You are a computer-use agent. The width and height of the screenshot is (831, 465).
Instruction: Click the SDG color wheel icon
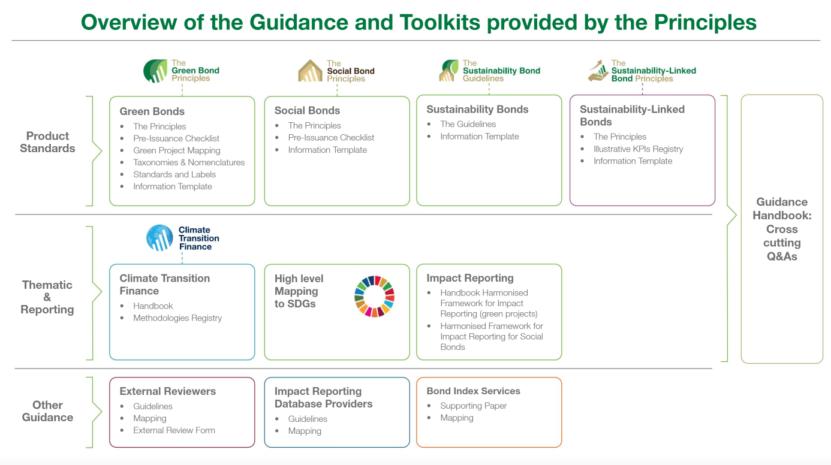point(374,296)
